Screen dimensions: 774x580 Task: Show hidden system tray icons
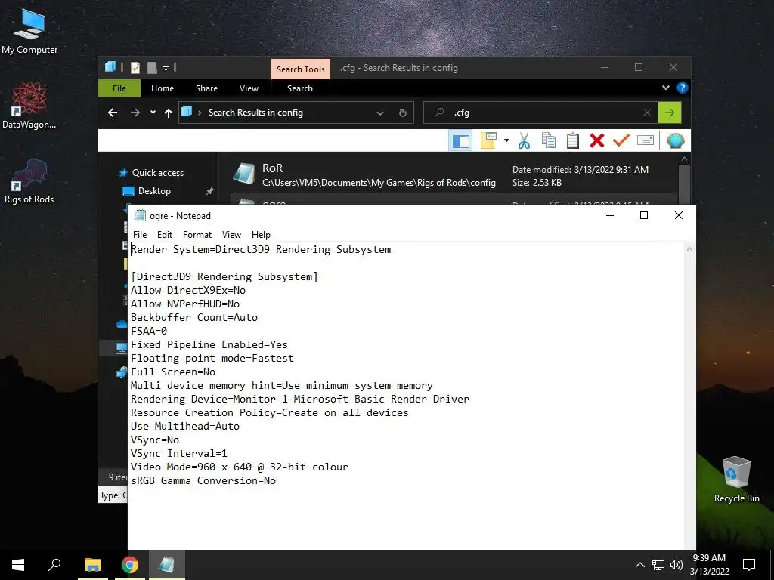639,565
